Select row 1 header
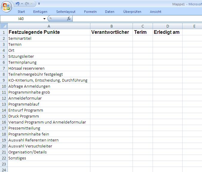 click(4, 32)
